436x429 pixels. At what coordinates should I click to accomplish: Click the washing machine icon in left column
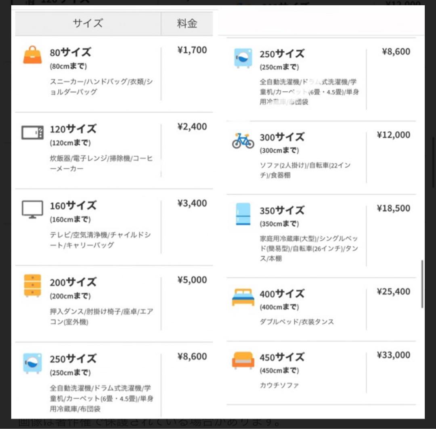pyautogui.click(x=32, y=363)
